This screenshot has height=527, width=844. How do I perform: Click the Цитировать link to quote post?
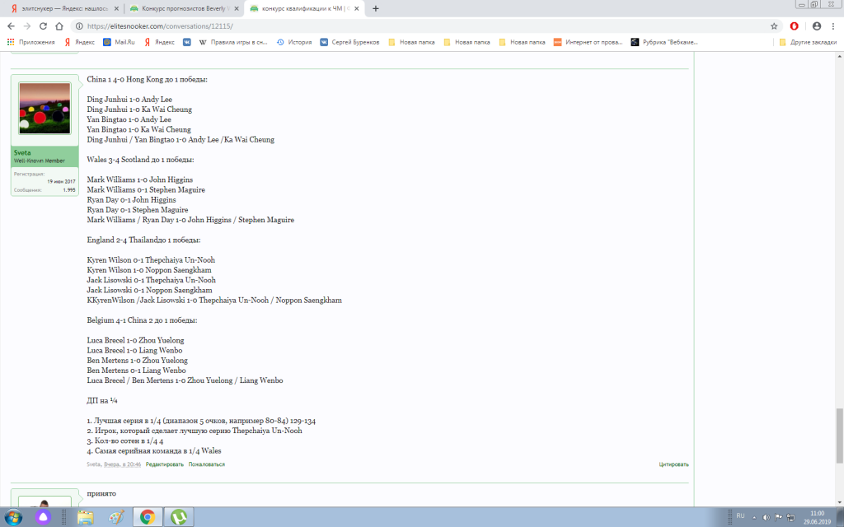[x=673, y=464]
